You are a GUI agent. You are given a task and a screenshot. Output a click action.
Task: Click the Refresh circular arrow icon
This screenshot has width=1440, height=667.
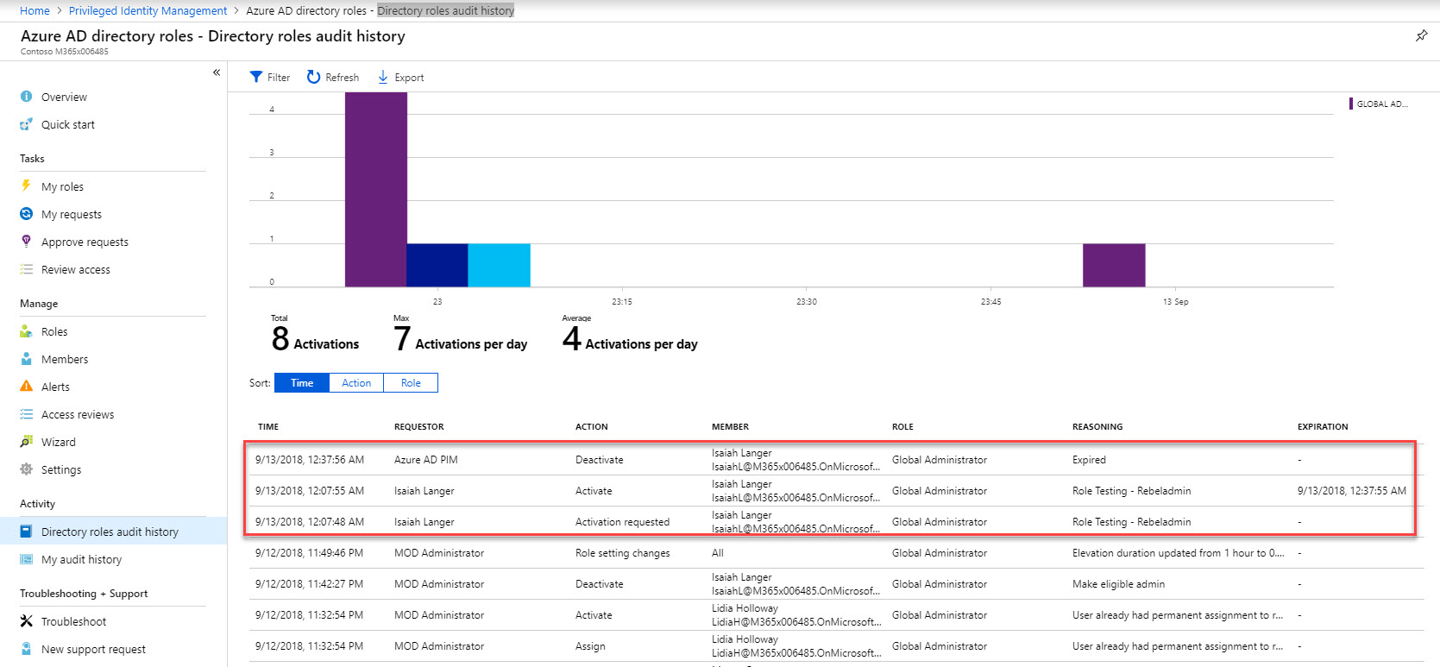click(313, 77)
